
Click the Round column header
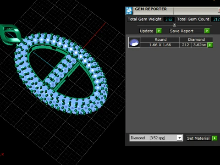[160, 39]
